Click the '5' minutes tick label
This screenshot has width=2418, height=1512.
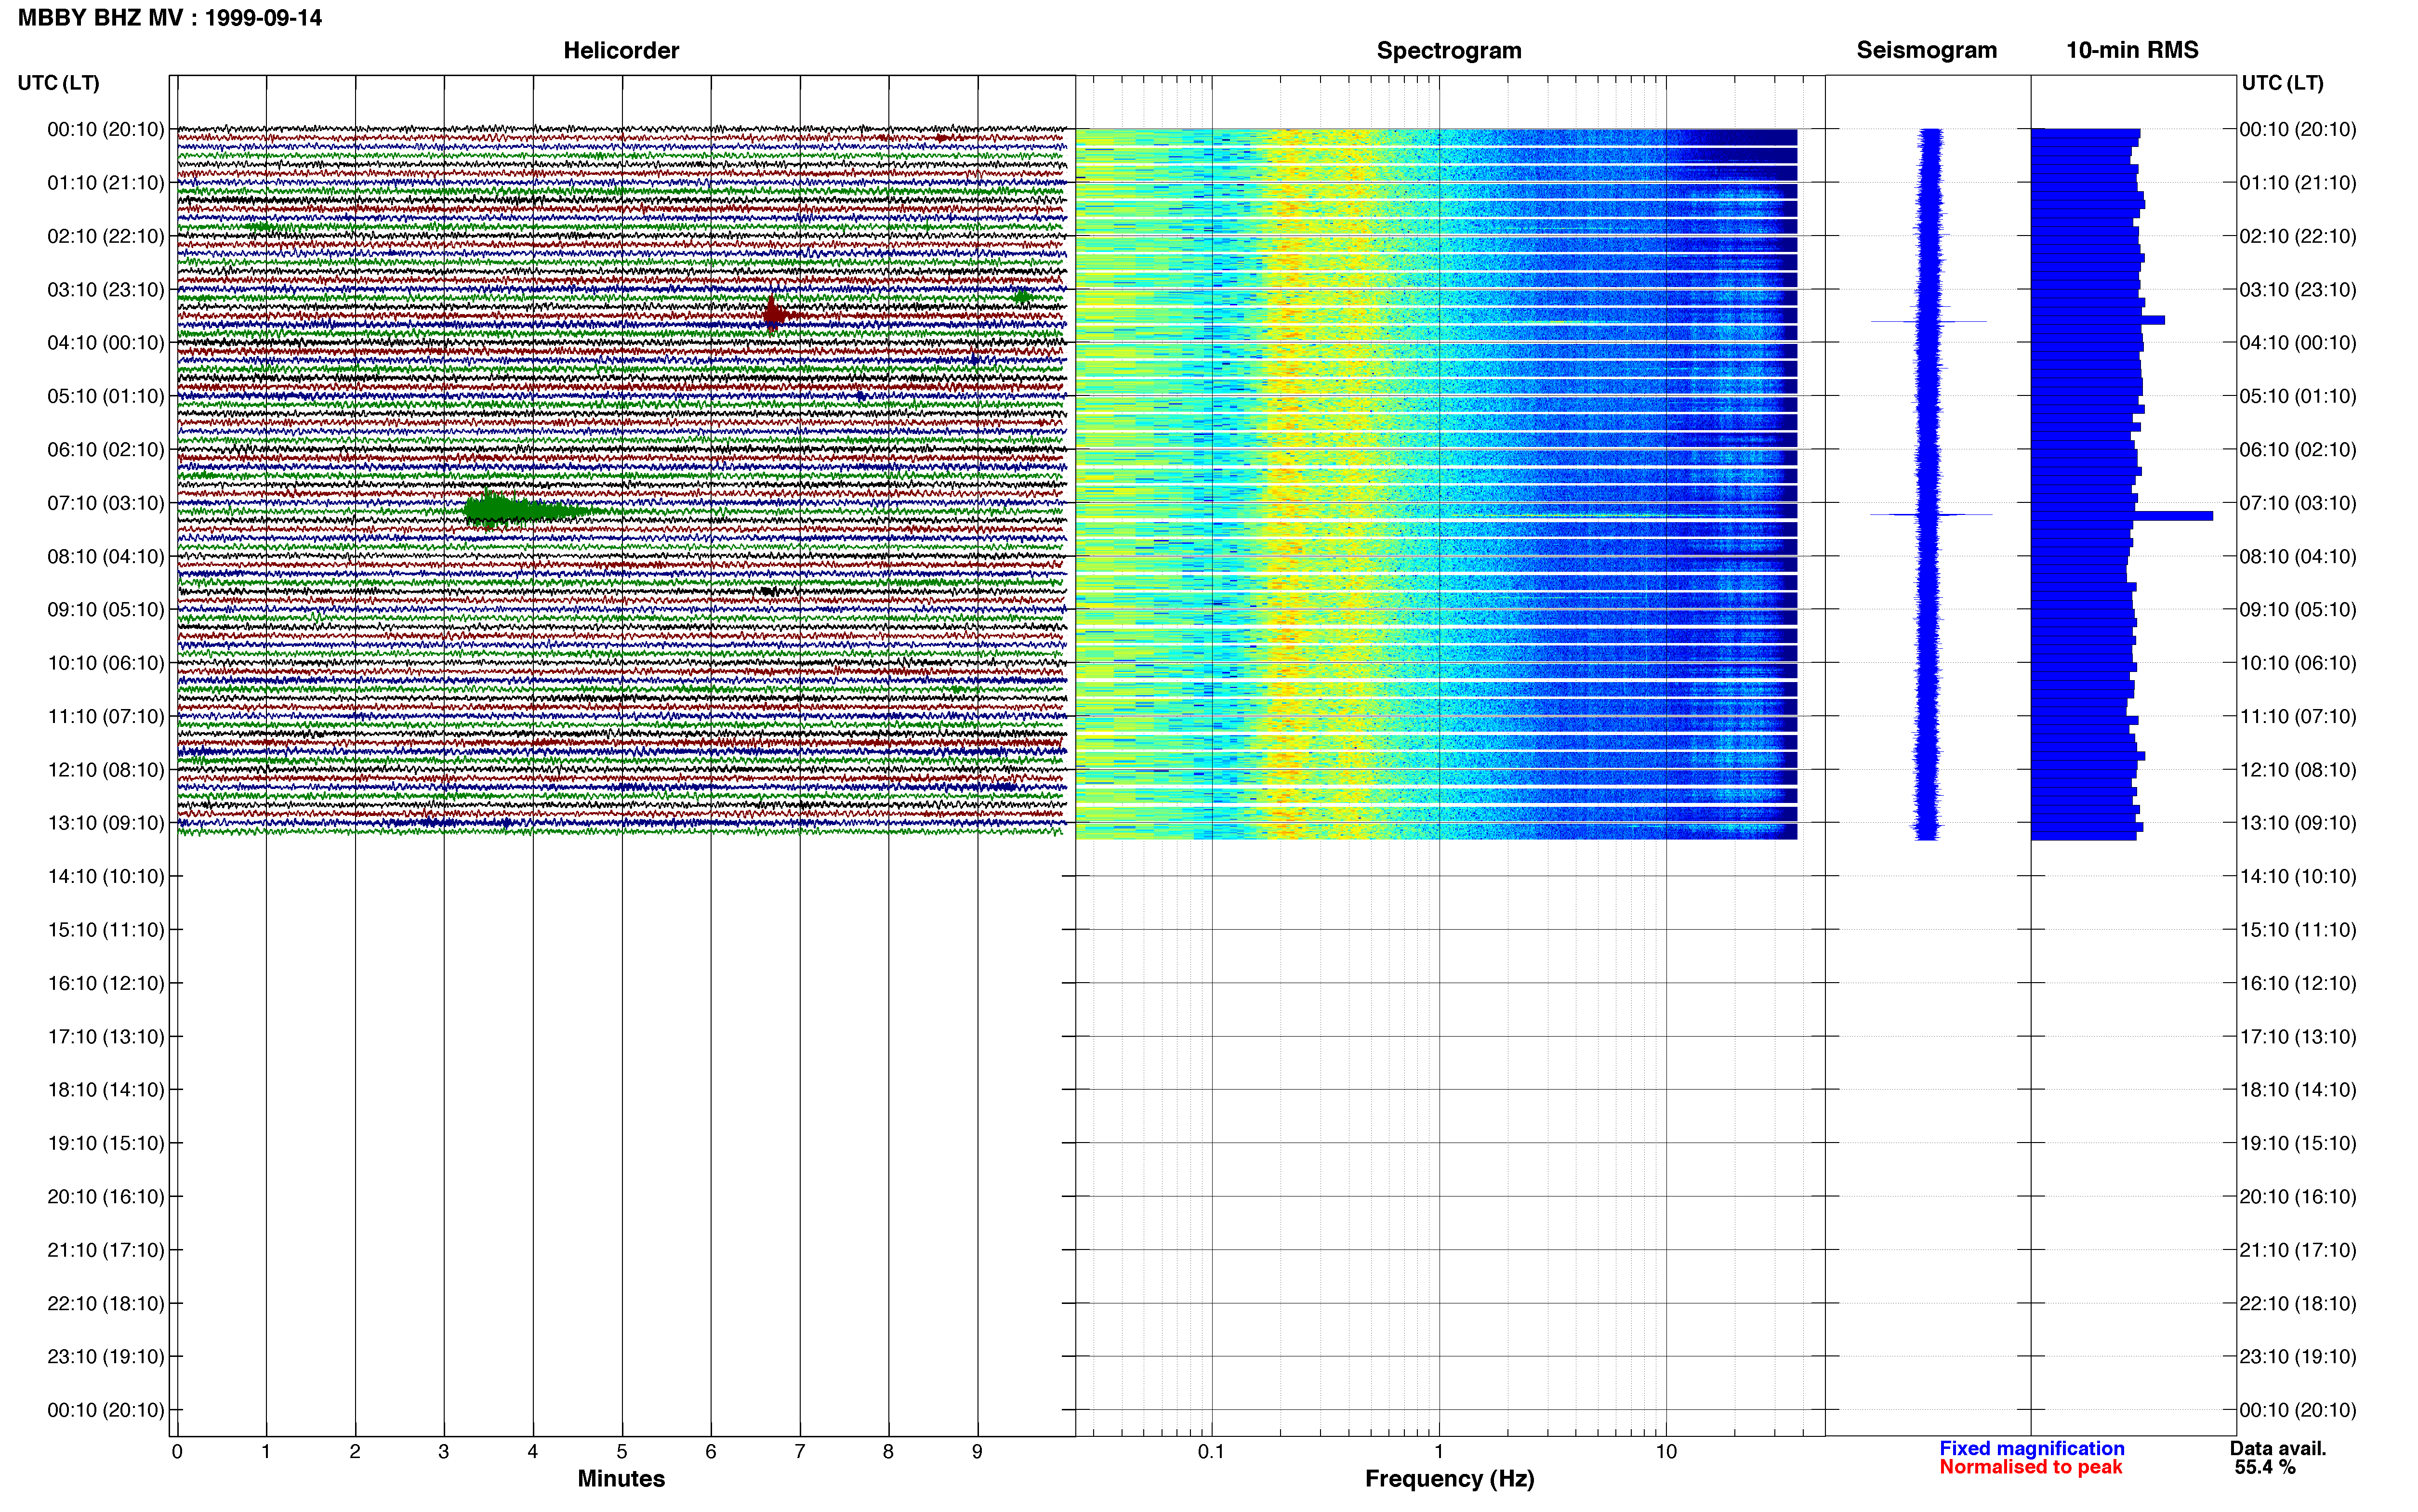pos(622,1451)
